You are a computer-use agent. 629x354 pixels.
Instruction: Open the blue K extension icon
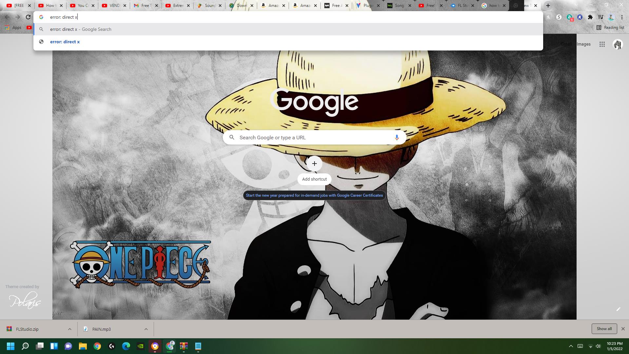pyautogui.click(x=580, y=17)
